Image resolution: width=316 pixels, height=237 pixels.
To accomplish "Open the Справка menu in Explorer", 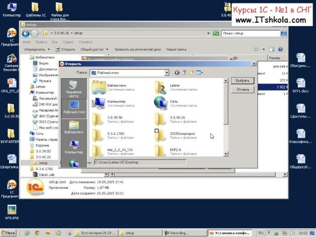I will tap(85, 42).
